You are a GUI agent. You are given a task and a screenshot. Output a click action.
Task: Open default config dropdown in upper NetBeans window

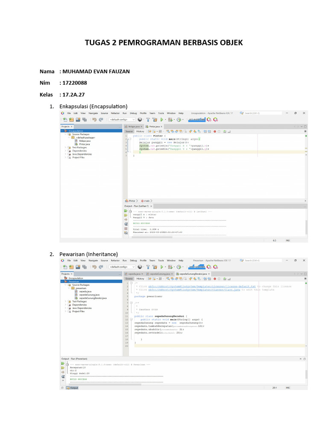[x=122, y=120]
